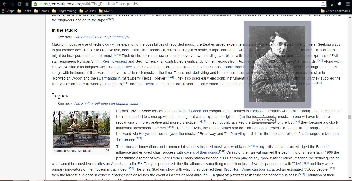352x181 pixels.
Task: Jump to citation [353]
Action: (x=301, y=174)
